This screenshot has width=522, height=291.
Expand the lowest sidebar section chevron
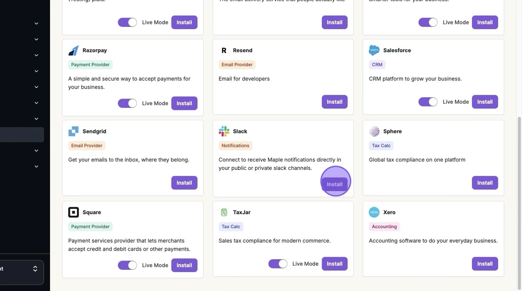click(37, 166)
